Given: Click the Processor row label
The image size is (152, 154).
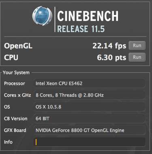Looking at the screenshot, I should click(15, 84).
